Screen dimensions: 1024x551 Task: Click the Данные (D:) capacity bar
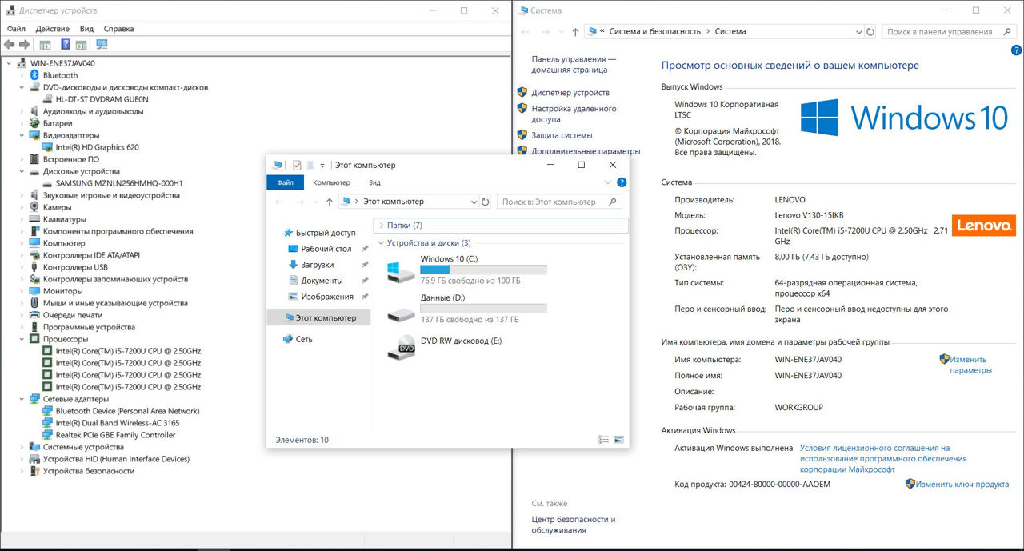pos(483,309)
